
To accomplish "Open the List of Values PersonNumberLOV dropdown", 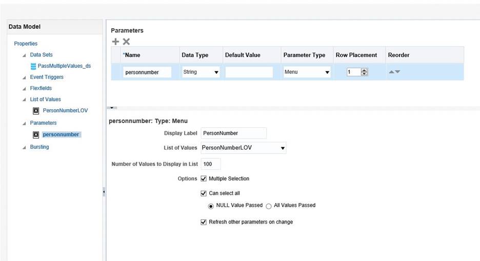I will (244, 148).
